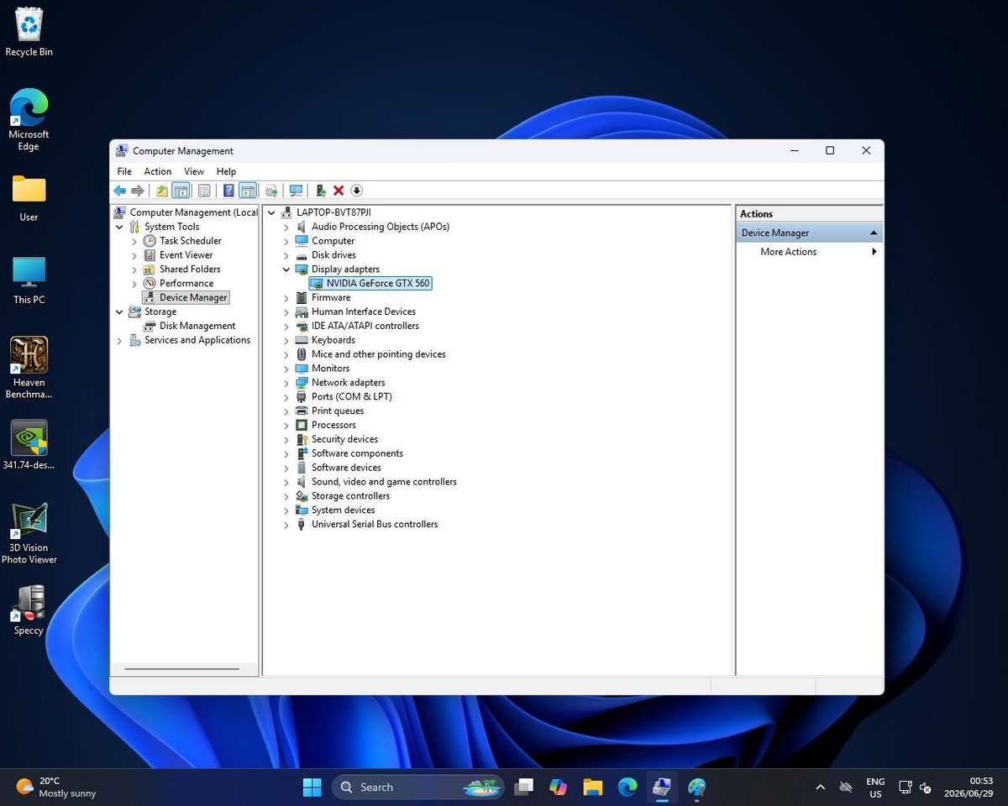Click the Disable device down-arrow icon
The image size is (1008, 806).
pyautogui.click(x=356, y=191)
